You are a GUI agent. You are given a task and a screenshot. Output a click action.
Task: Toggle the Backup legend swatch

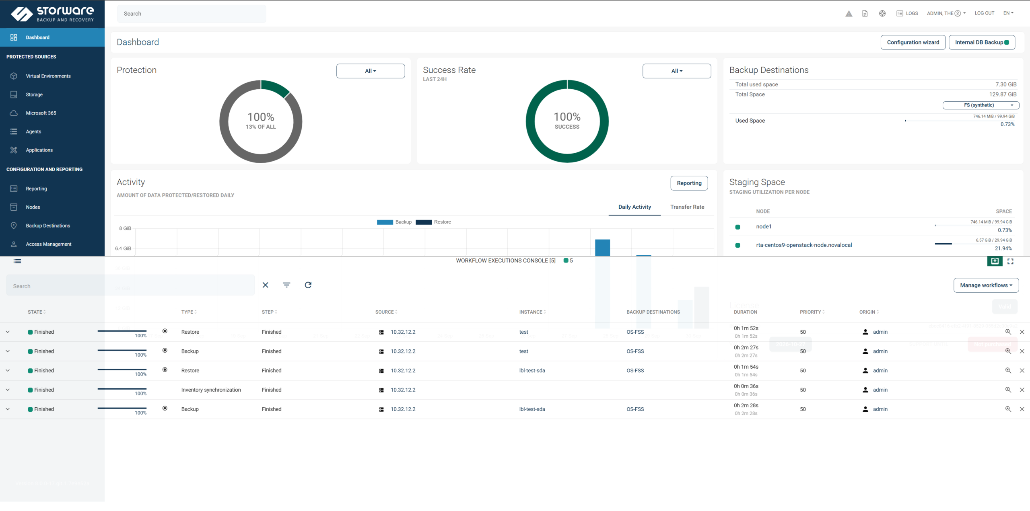pos(385,222)
